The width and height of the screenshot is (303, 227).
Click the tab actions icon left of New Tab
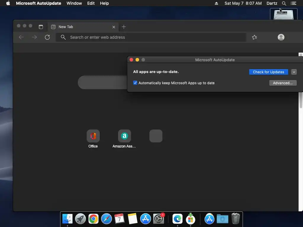tap(41, 27)
